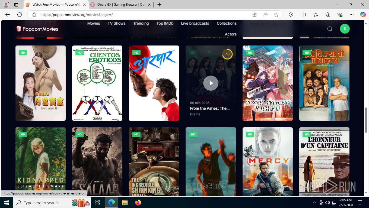Open the Salaar movie poster
369x208 pixels.
click(97, 162)
